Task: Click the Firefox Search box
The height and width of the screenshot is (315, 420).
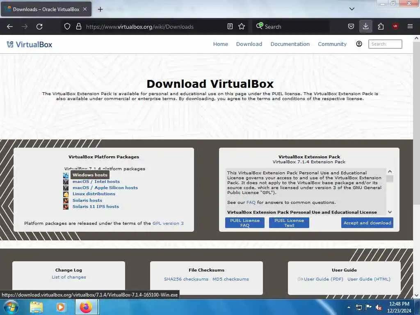Action: [x=291, y=27]
